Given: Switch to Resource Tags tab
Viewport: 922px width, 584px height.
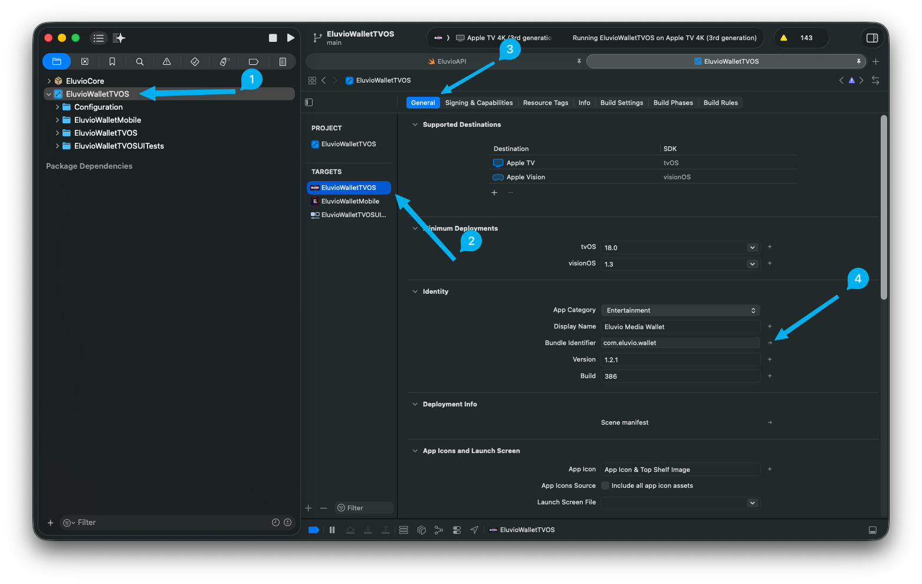Looking at the screenshot, I should coord(546,103).
